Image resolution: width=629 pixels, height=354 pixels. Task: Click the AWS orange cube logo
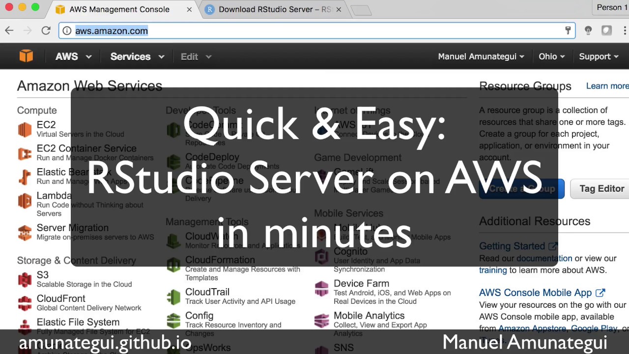26,56
